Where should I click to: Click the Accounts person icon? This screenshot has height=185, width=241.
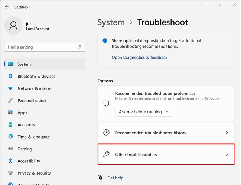10,124
